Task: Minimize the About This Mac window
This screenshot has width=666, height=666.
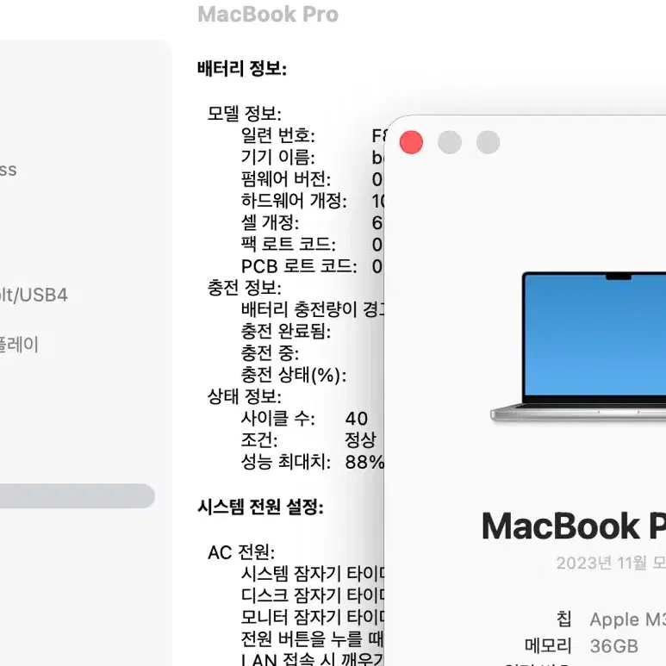Action: click(450, 142)
